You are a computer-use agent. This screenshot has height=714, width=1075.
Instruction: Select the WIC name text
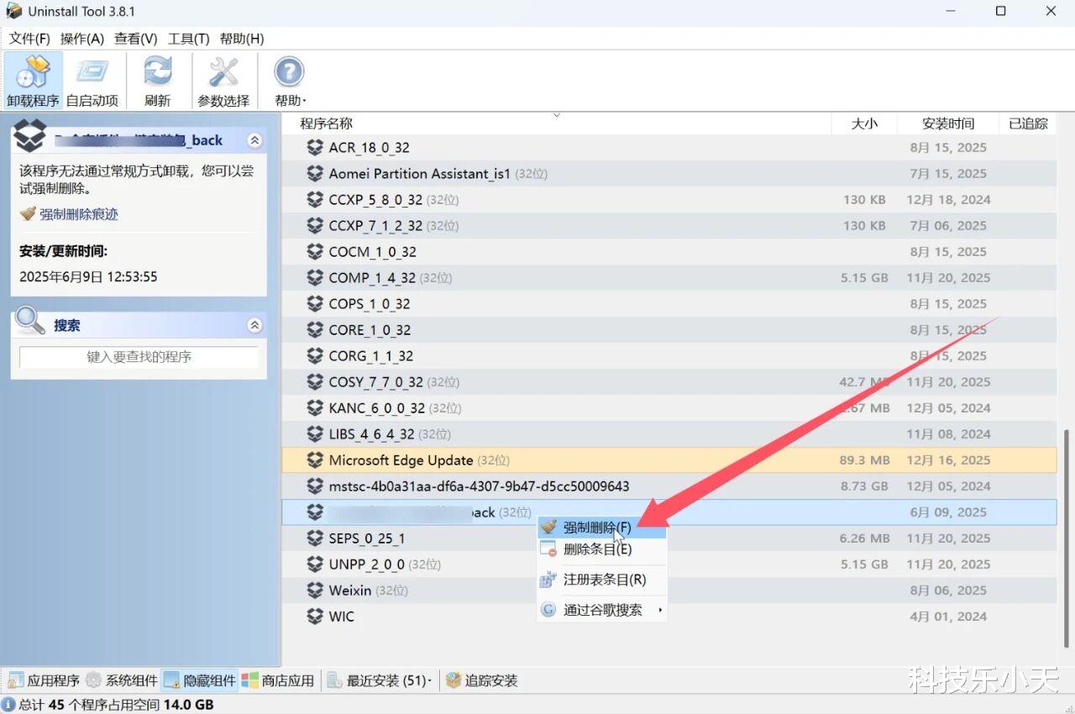click(x=342, y=617)
